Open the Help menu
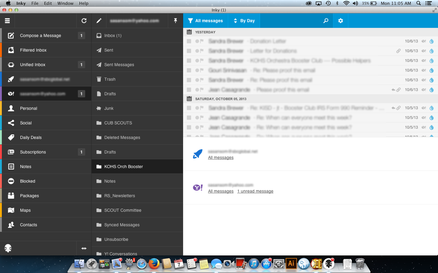 click(x=84, y=3)
